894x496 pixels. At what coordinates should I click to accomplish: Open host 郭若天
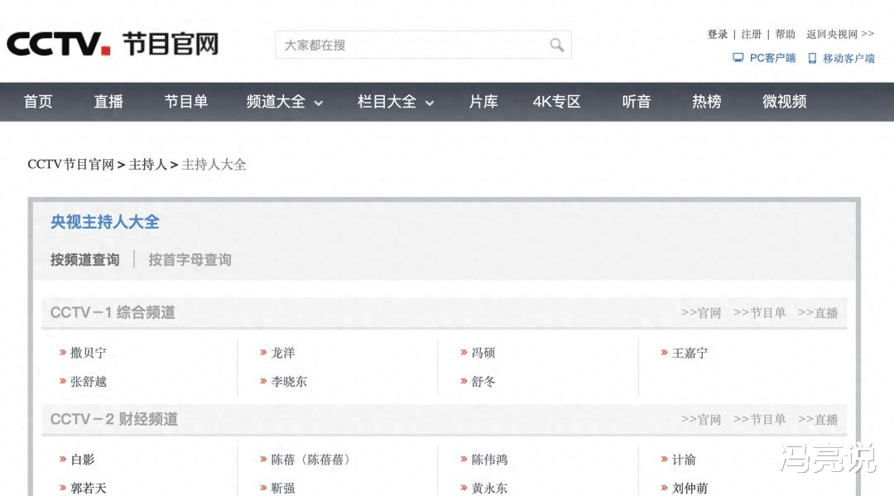pos(89,488)
